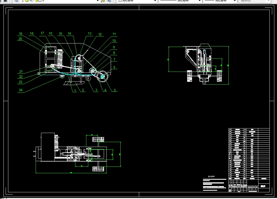Open the Layer Properties Manager icon
Viewport: 277px width, 199px height.
(16, 1)
